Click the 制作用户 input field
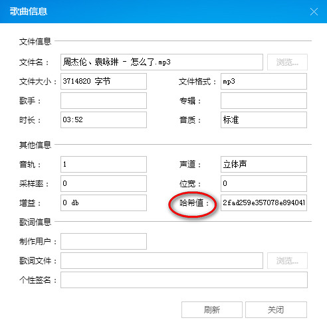The width and height of the screenshot is (327, 330). pyautogui.click(x=104, y=241)
